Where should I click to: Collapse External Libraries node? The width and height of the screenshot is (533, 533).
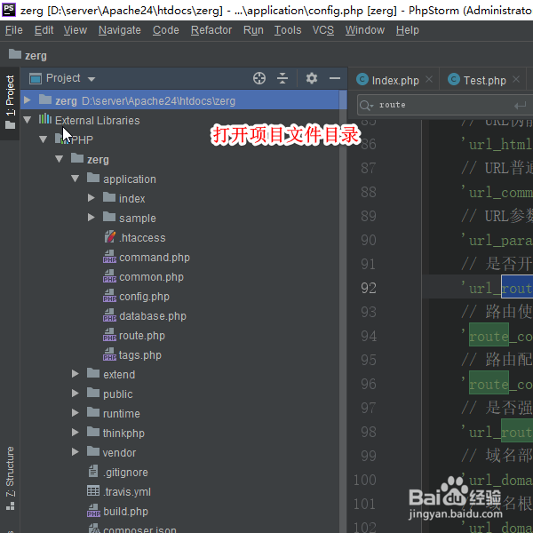pyautogui.click(x=28, y=120)
